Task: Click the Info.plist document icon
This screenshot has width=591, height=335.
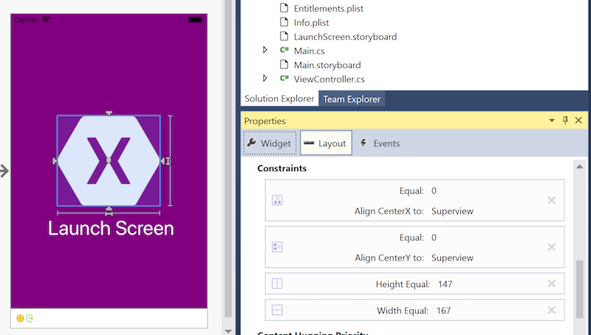Action: (x=284, y=22)
